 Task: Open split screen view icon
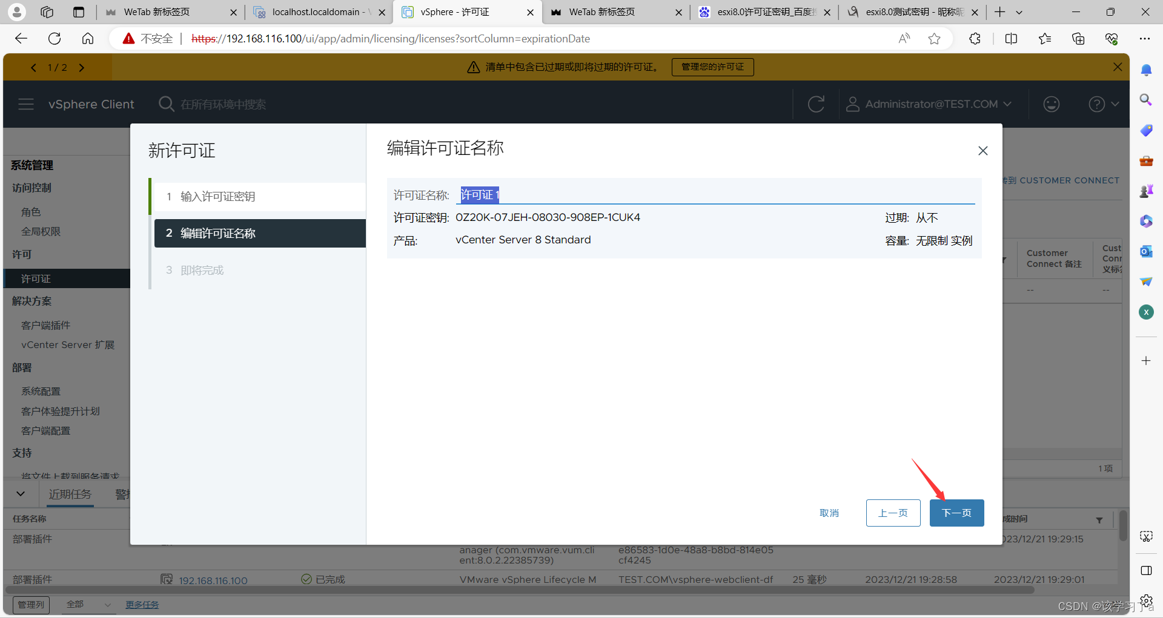click(x=1011, y=39)
